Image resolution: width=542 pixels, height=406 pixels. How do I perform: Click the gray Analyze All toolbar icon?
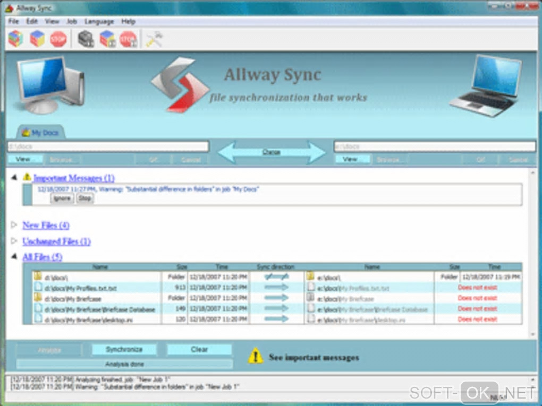[x=86, y=39]
